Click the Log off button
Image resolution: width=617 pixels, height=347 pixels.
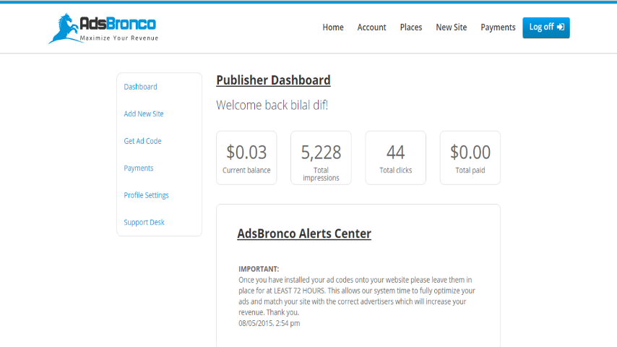[x=545, y=27]
